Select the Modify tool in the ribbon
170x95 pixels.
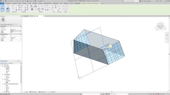point(2,7)
